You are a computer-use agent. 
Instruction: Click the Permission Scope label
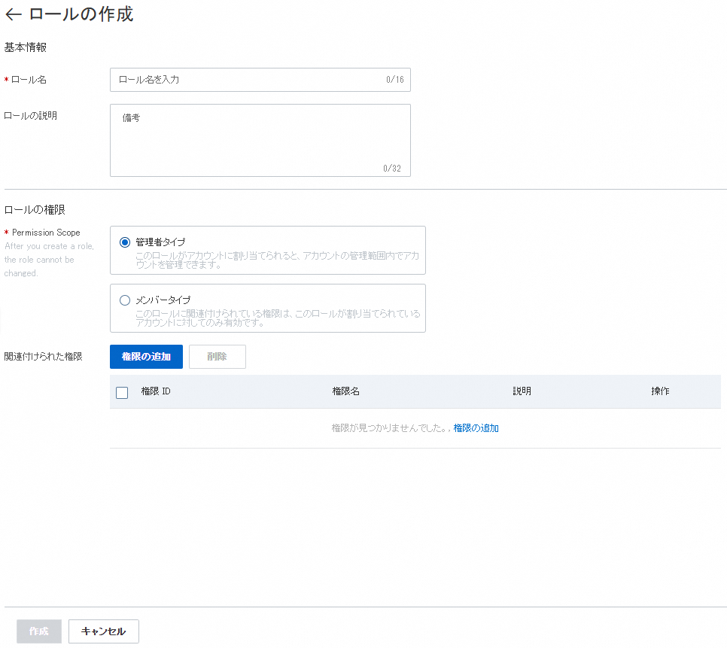click(x=46, y=233)
